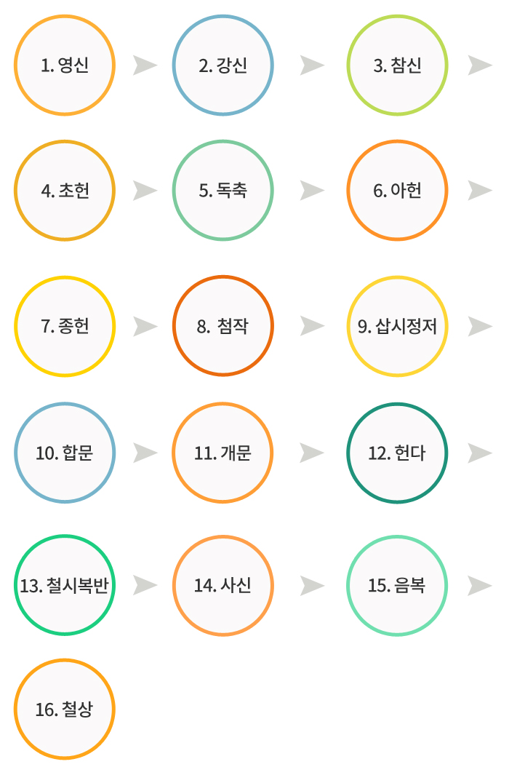Click the arrow after 3. 참신
The image size is (509, 775).
(480, 65)
